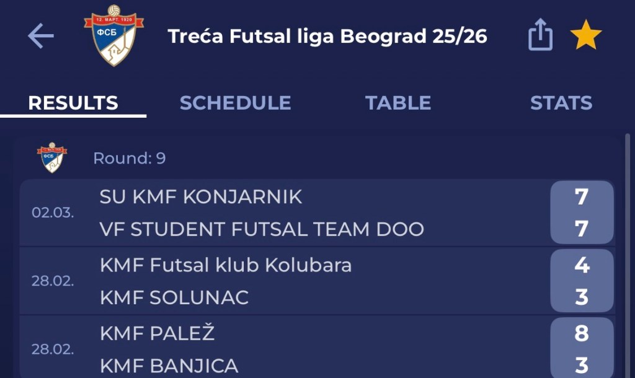Click the league crest logo in header
Screen dimensions: 635x378
113,35
